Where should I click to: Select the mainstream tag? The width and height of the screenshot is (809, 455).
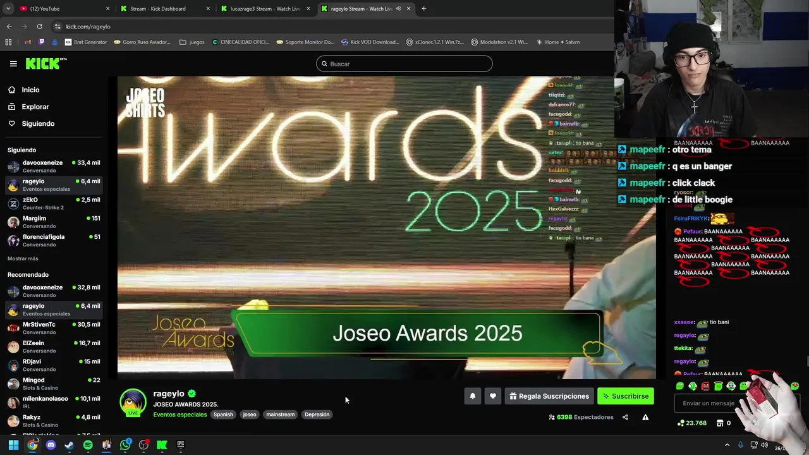pyautogui.click(x=281, y=415)
